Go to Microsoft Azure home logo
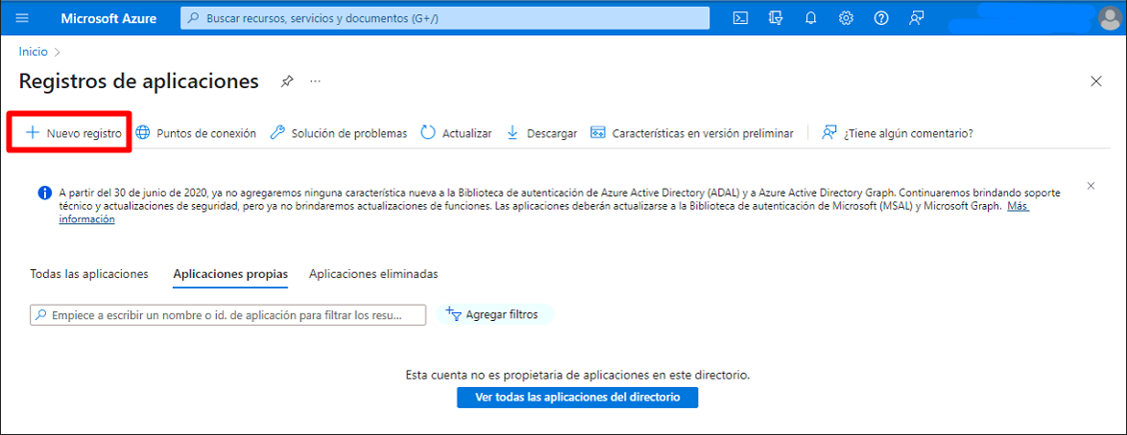This screenshot has width=1127, height=435. click(x=108, y=18)
